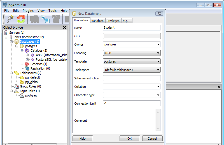Click the plug connection icon in toolbar
The width and height of the screenshot is (224, 145).
[x=10, y=19]
